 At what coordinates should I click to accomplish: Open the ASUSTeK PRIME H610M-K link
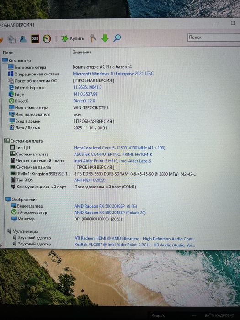click(113, 155)
